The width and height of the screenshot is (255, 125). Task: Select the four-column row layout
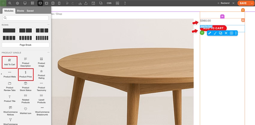point(9,38)
